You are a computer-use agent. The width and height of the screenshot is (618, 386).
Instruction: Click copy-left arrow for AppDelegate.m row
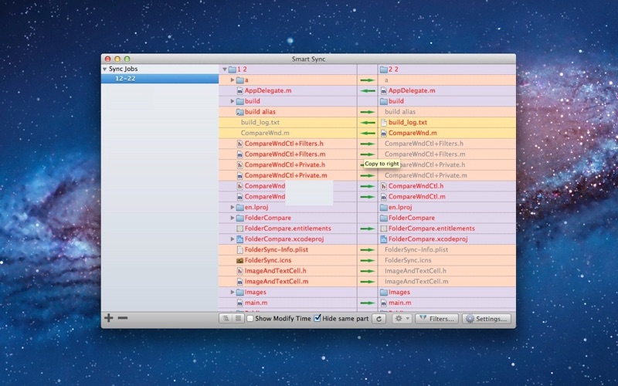367,90
